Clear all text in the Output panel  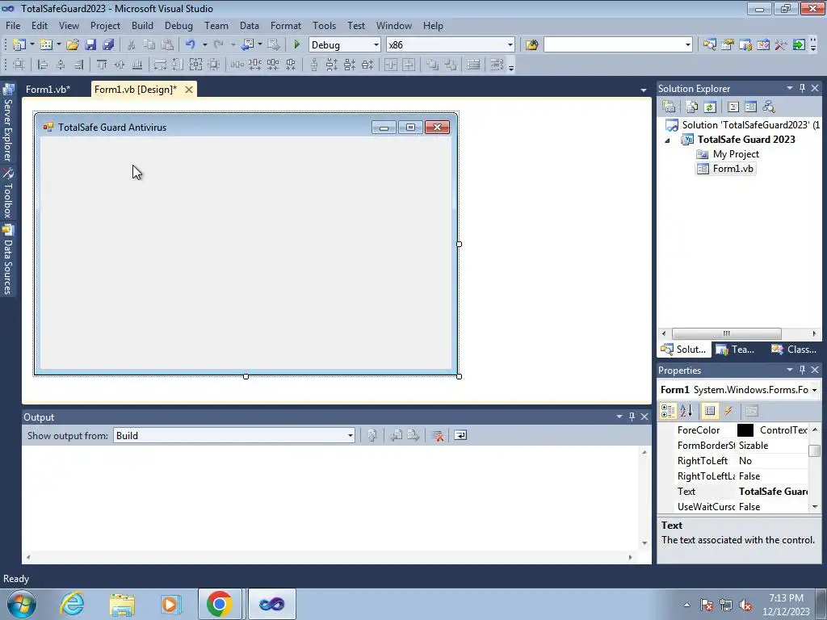coord(437,435)
